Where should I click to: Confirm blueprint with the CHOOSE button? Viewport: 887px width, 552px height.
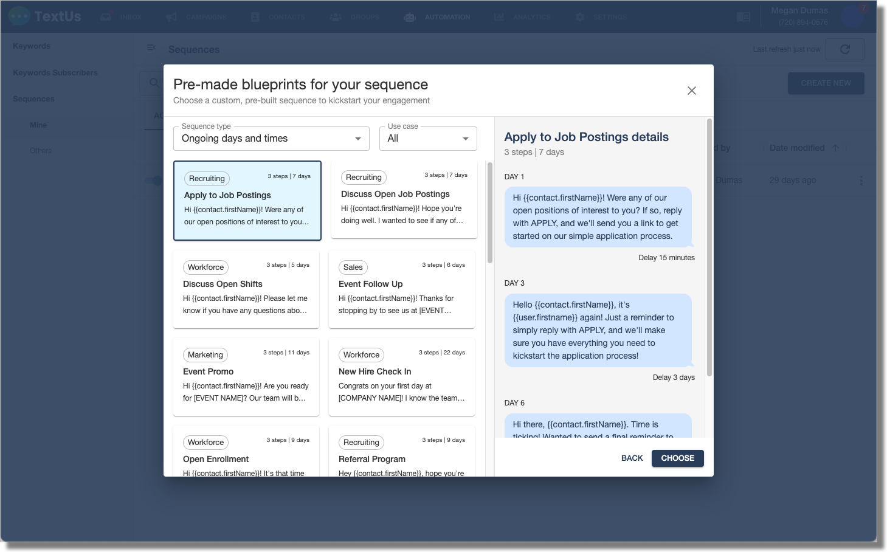point(677,458)
